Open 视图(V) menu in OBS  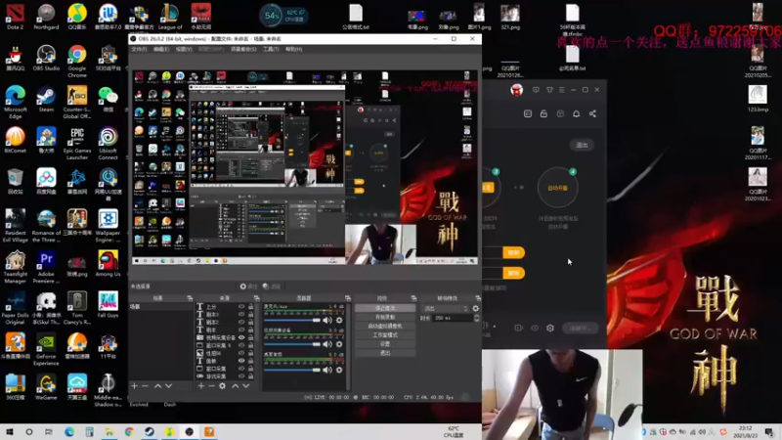184,50
